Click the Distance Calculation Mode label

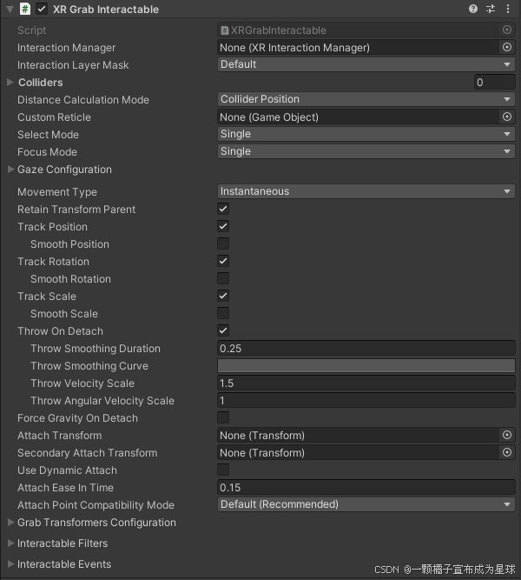(x=83, y=100)
